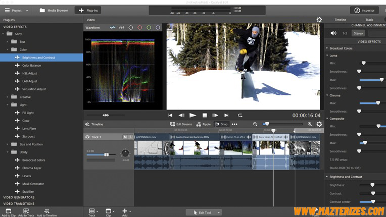
Task: Go to start of the timeline
Action: 170,115
